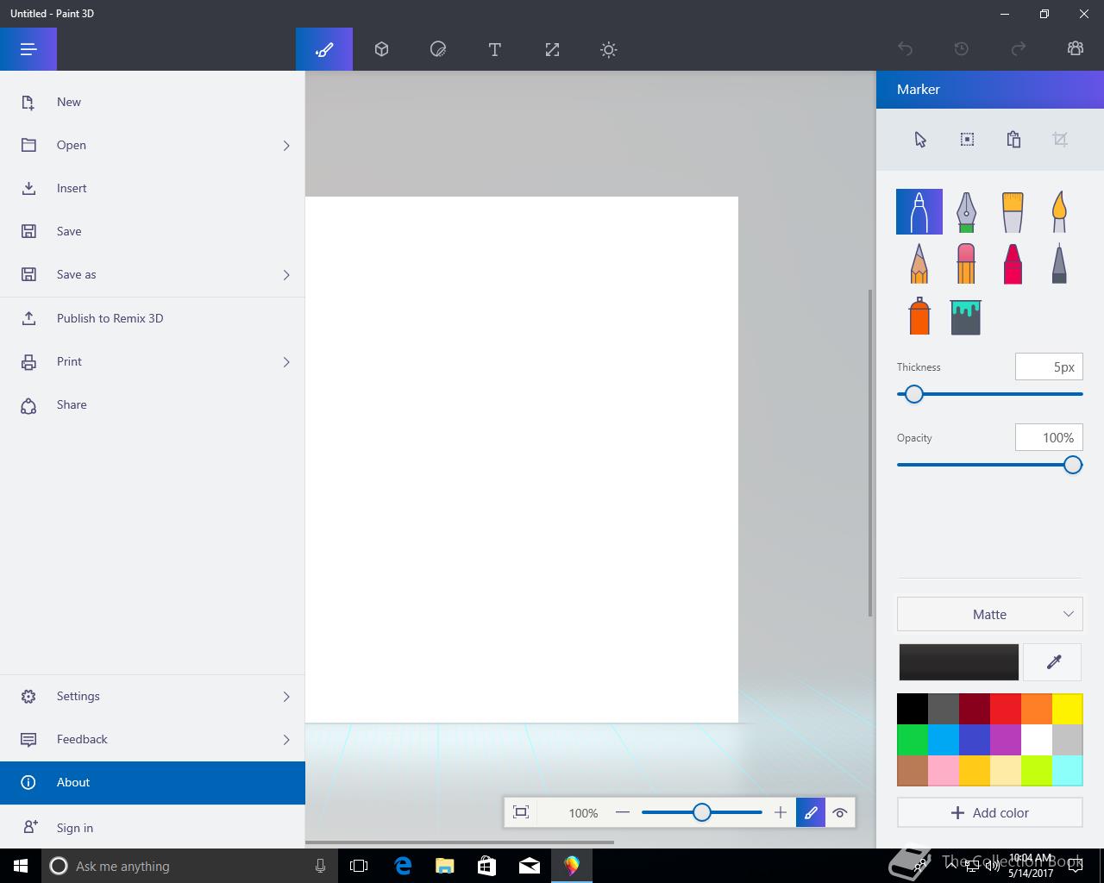Choose Share from the menu
1104x883 pixels.
pos(153,404)
